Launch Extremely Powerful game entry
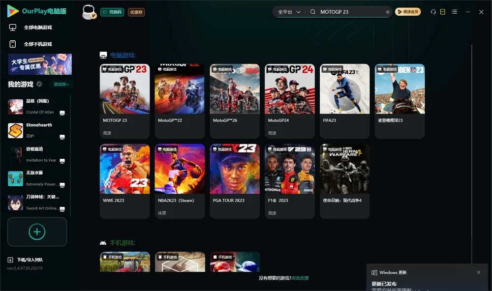The image size is (492, 291). click(36, 178)
